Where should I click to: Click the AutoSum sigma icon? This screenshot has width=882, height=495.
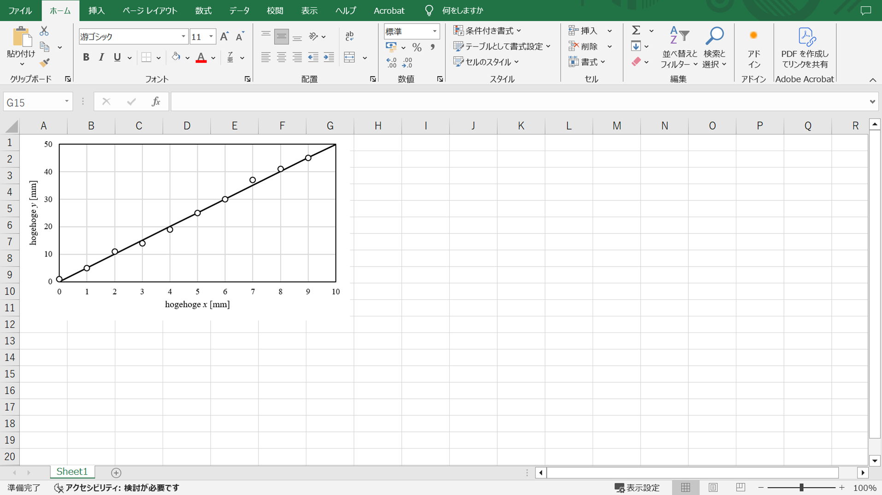click(636, 30)
